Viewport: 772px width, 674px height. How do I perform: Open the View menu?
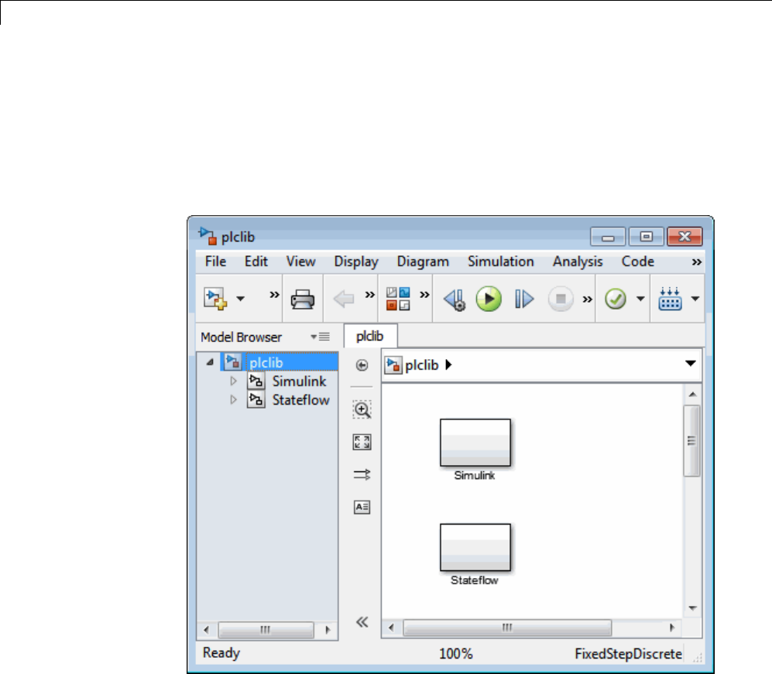(x=300, y=262)
